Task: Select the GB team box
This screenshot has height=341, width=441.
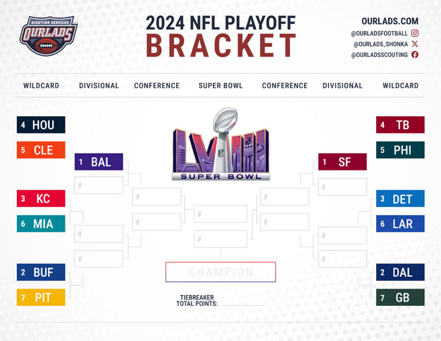Action: 400,297
